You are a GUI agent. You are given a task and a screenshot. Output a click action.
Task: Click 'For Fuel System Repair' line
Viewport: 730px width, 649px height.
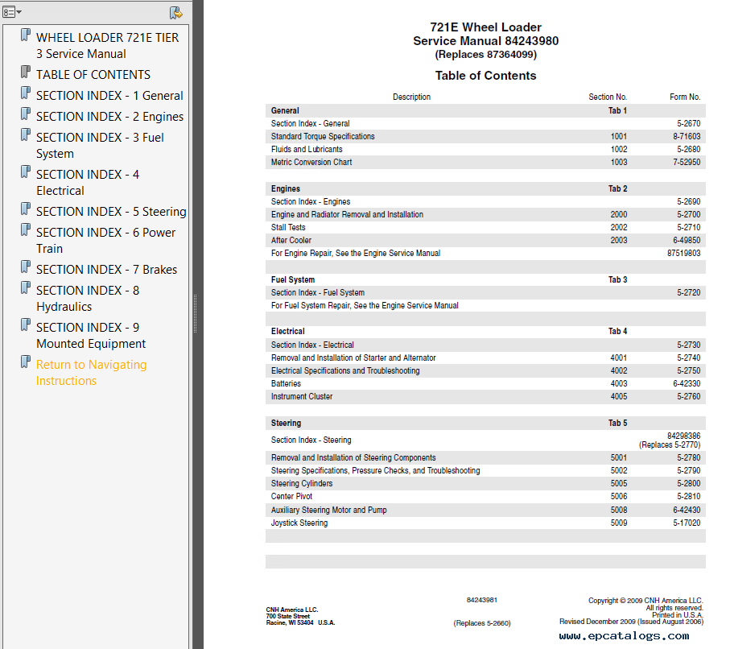coord(365,306)
